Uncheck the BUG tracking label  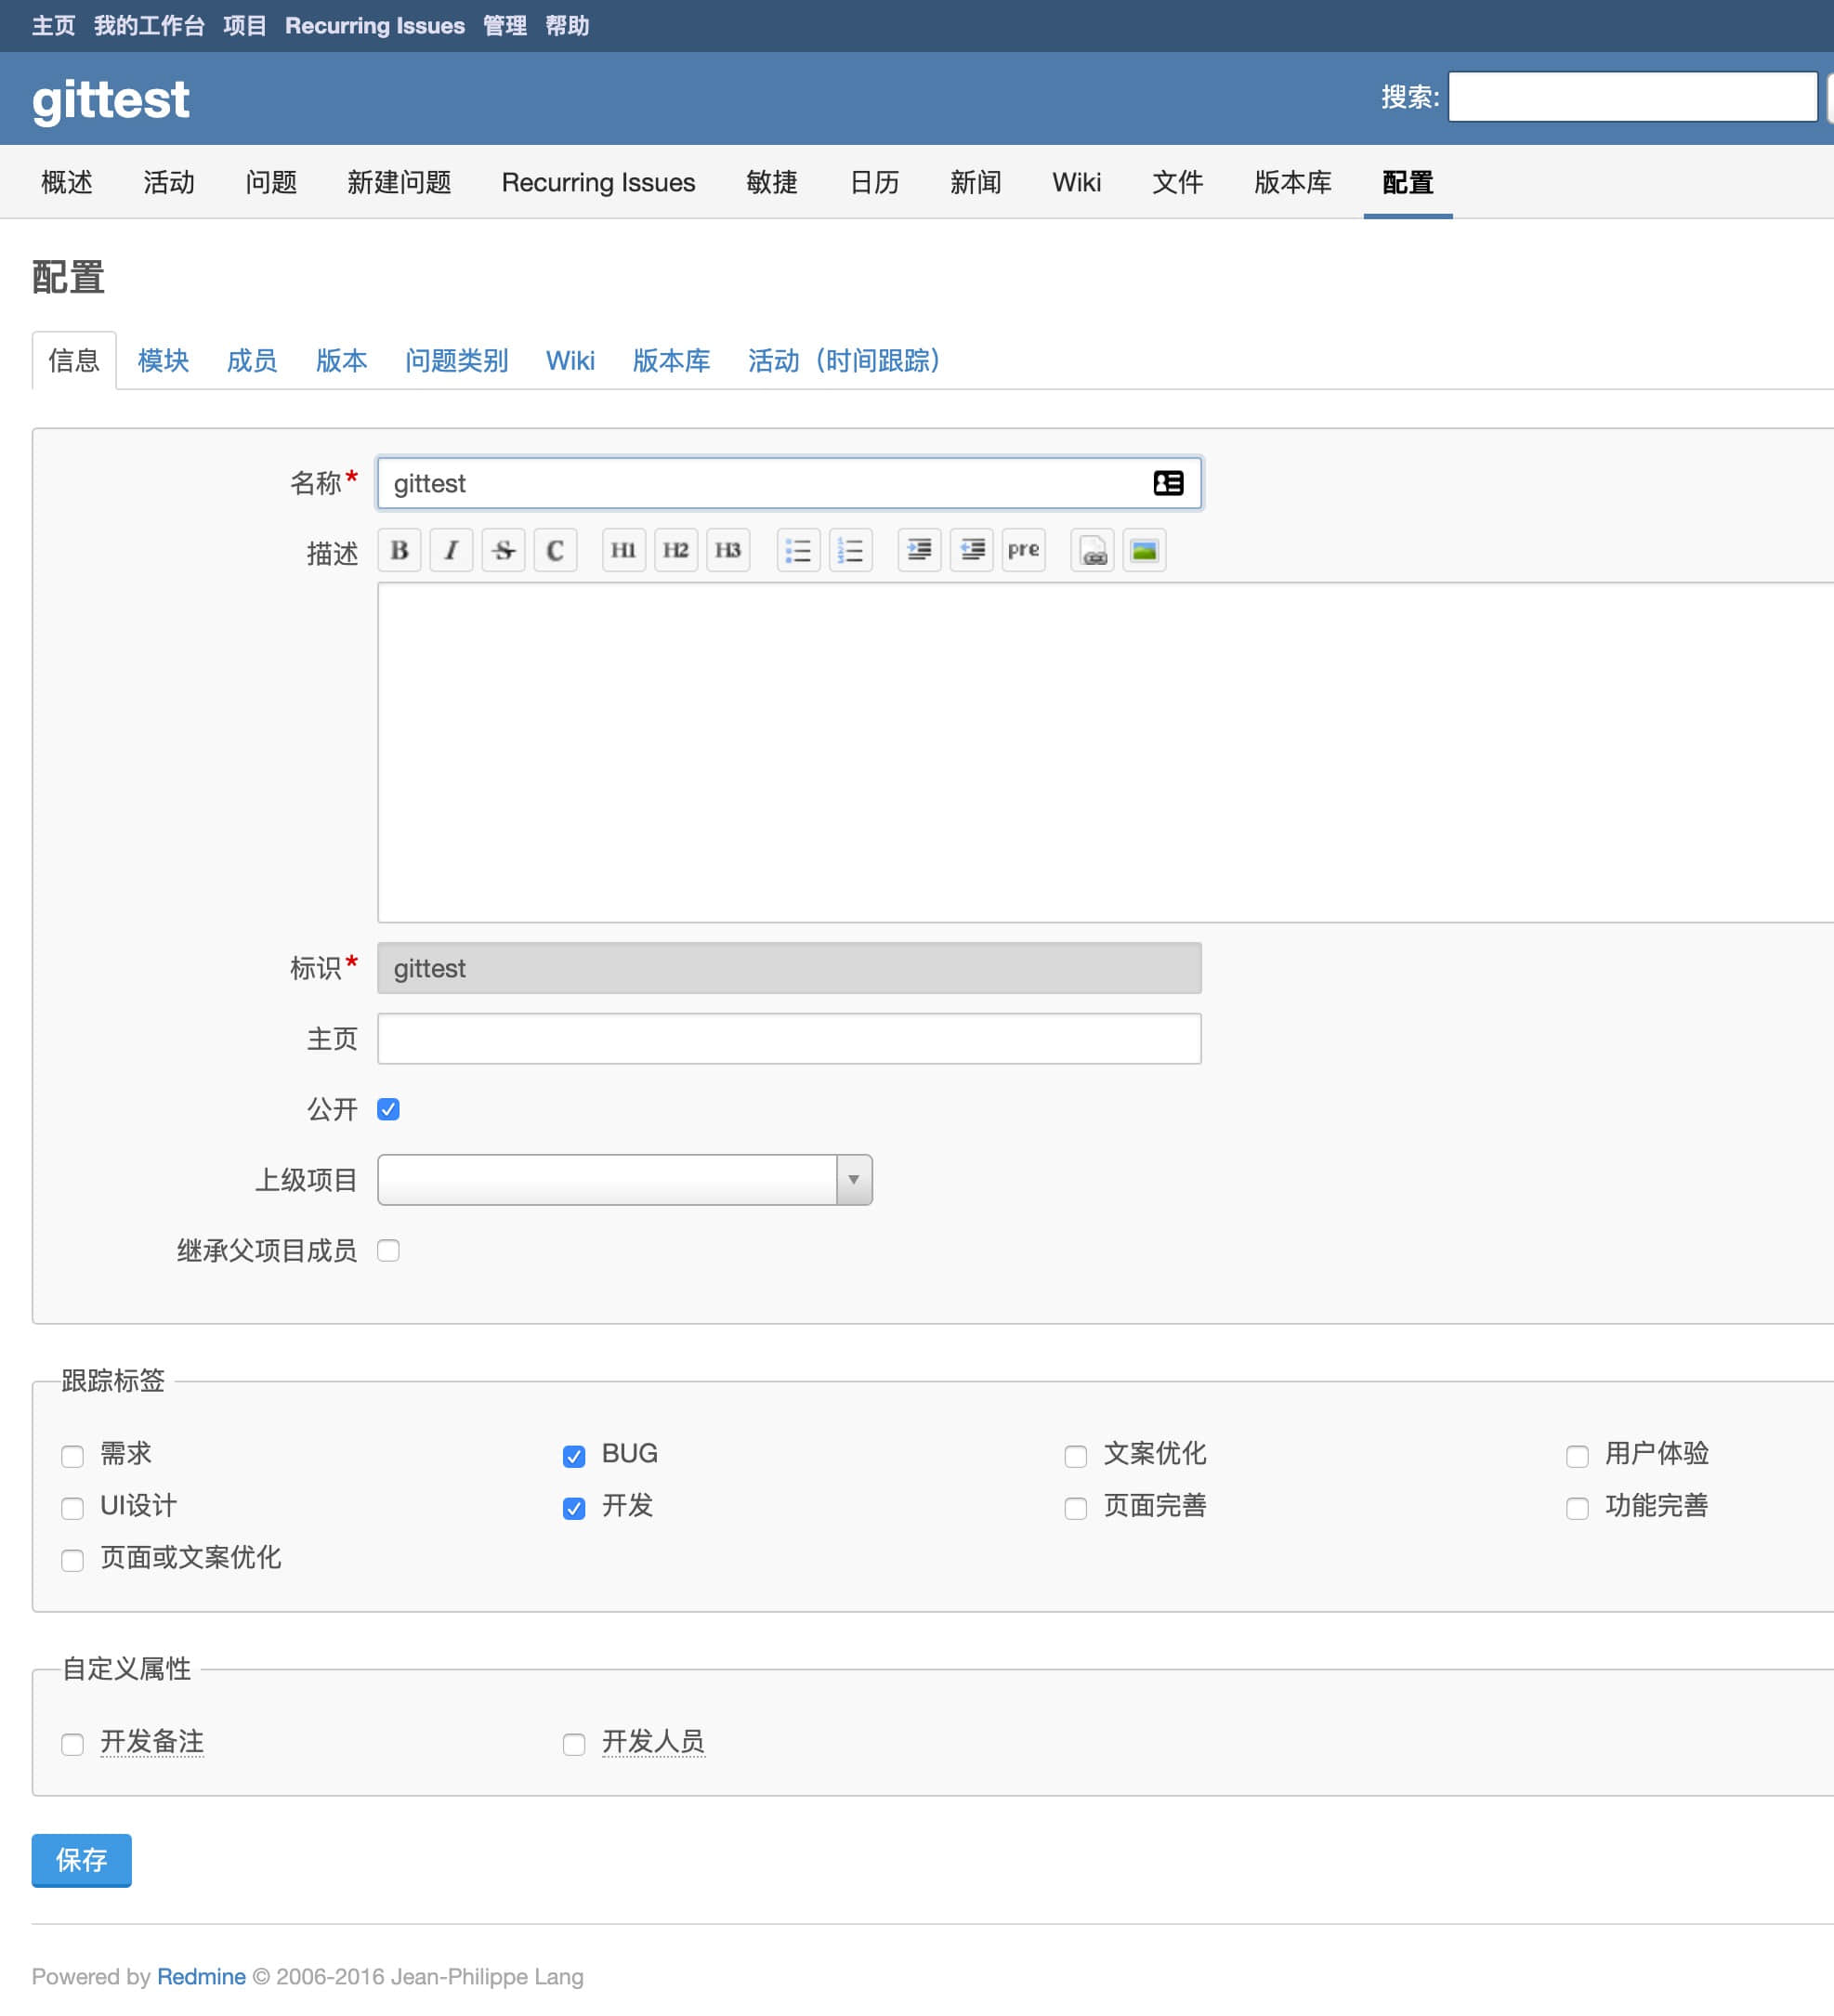[x=573, y=1456]
